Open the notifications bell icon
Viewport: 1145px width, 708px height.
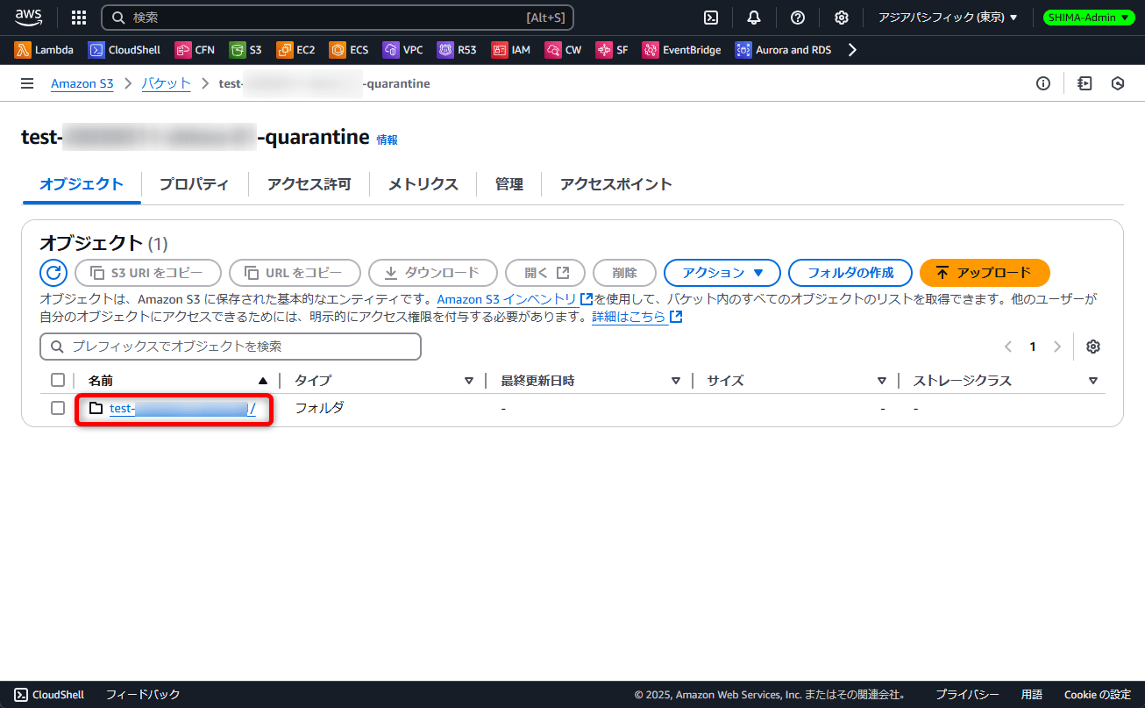pyautogui.click(x=754, y=18)
